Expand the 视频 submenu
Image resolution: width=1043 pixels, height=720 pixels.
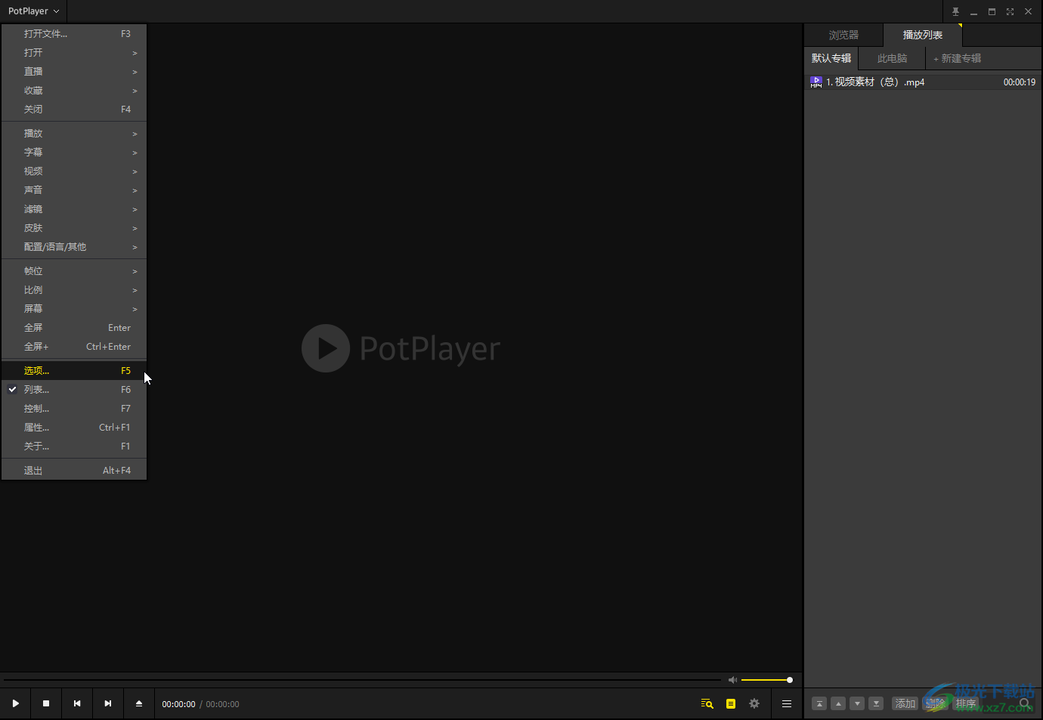74,172
